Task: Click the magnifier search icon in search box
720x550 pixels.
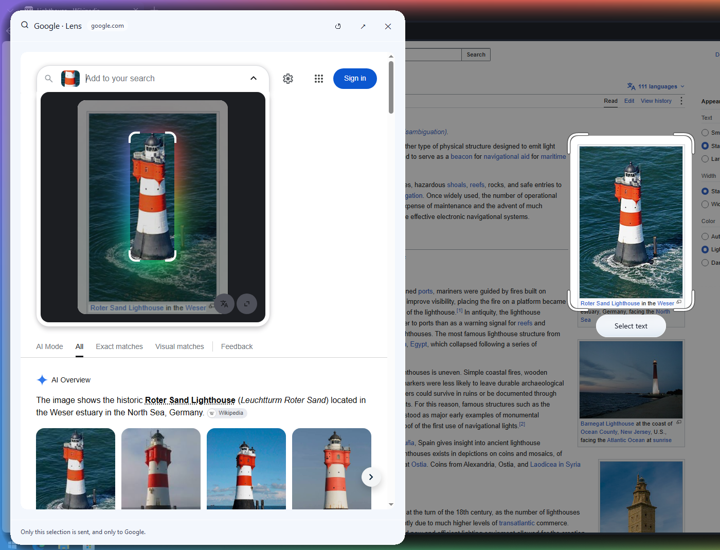Action: click(49, 79)
